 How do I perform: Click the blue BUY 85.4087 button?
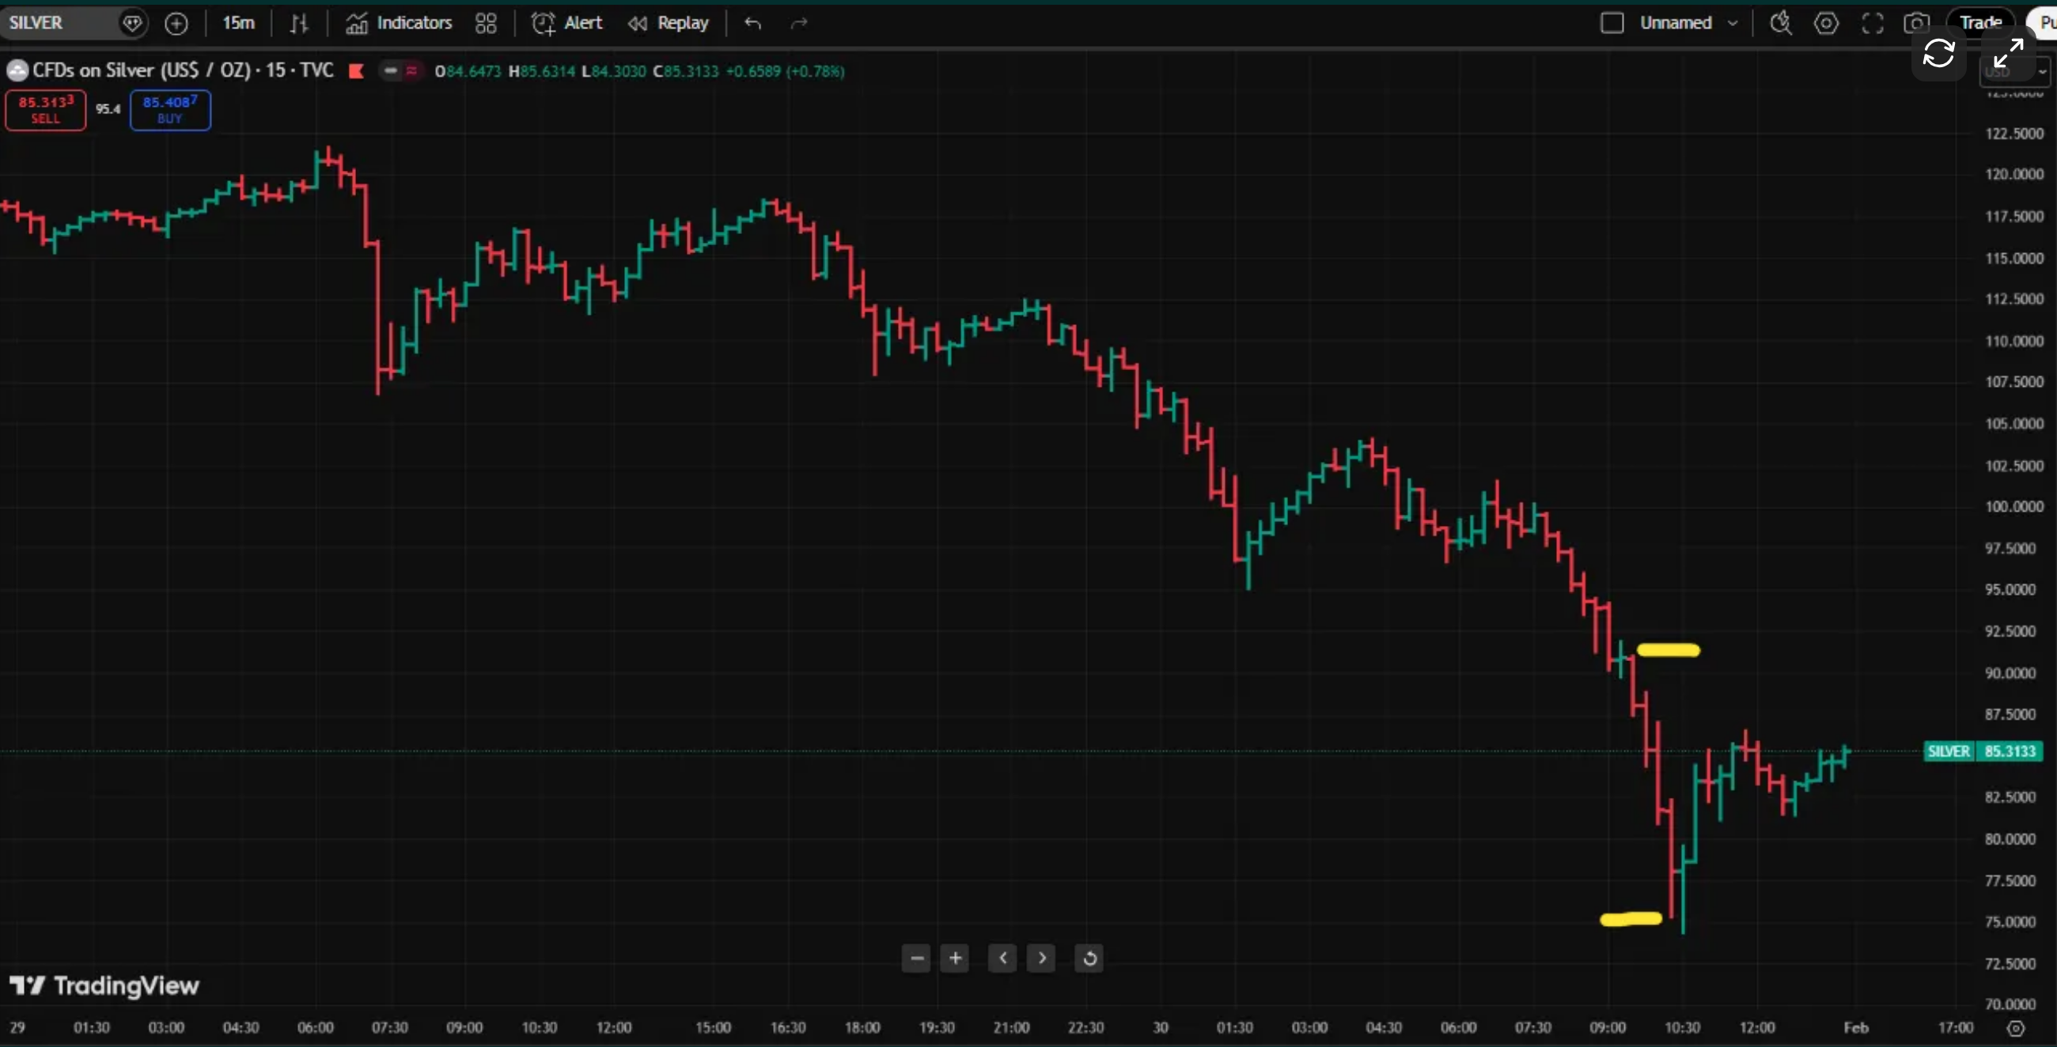[x=170, y=109]
